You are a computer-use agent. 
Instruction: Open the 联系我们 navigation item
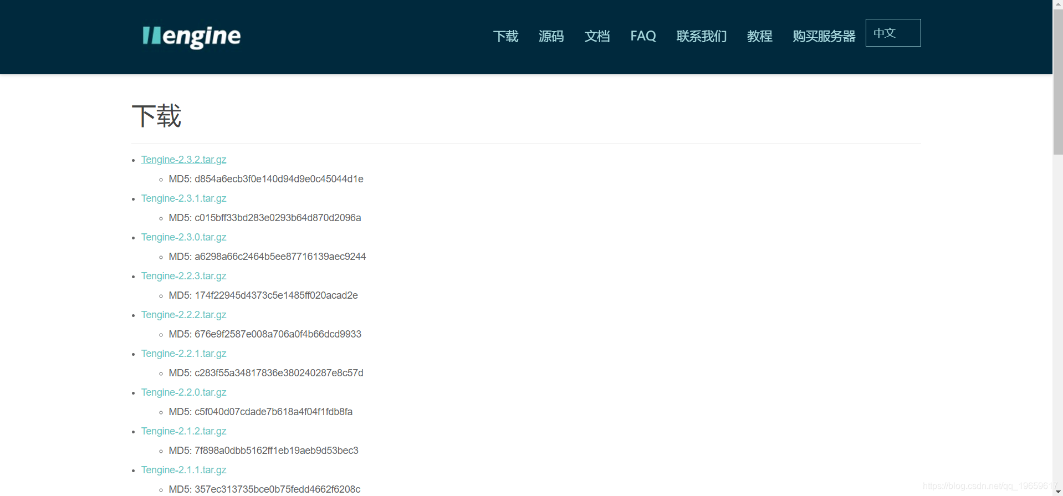[x=701, y=36]
